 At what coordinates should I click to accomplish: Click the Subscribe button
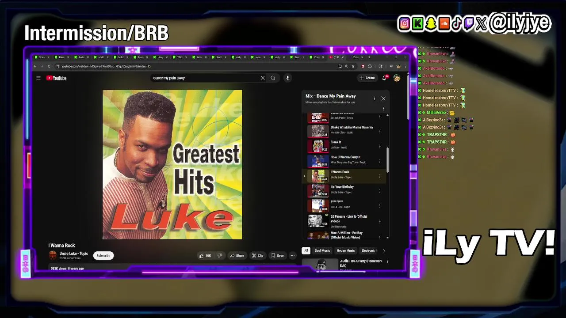tap(103, 255)
